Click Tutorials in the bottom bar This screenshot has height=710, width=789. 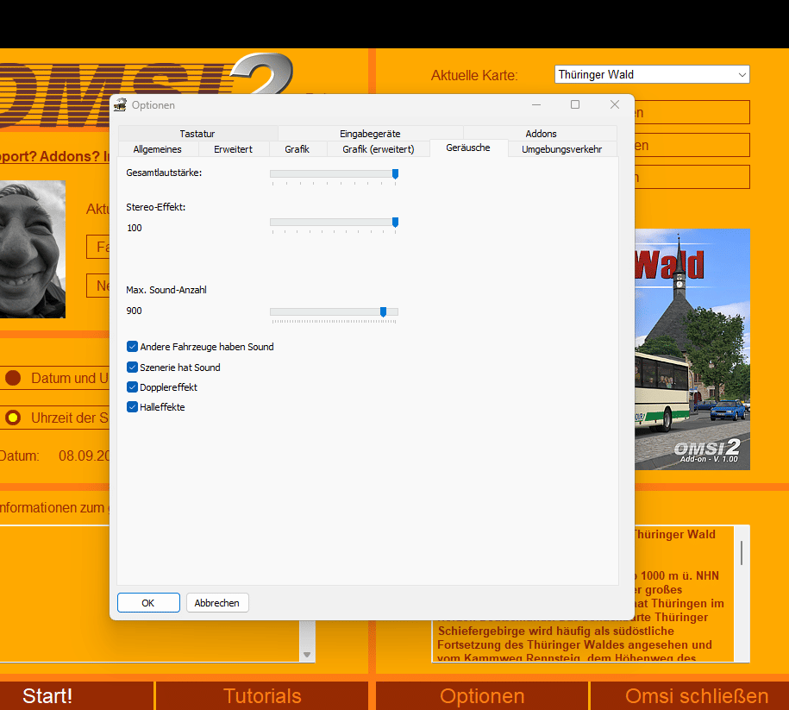(262, 696)
